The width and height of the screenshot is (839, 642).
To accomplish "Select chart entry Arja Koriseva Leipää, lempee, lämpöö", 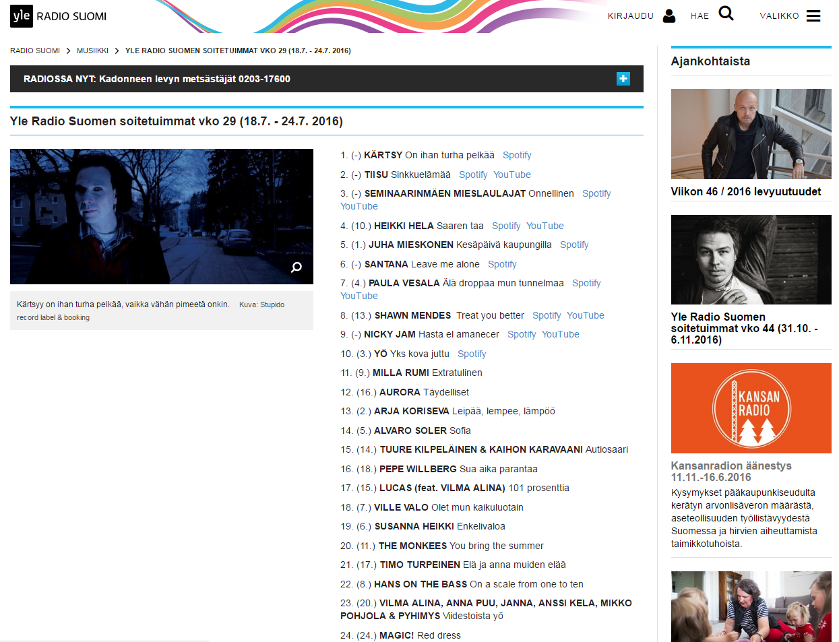I will coord(448,411).
